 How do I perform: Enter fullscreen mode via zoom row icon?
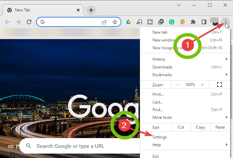[x=220, y=84]
